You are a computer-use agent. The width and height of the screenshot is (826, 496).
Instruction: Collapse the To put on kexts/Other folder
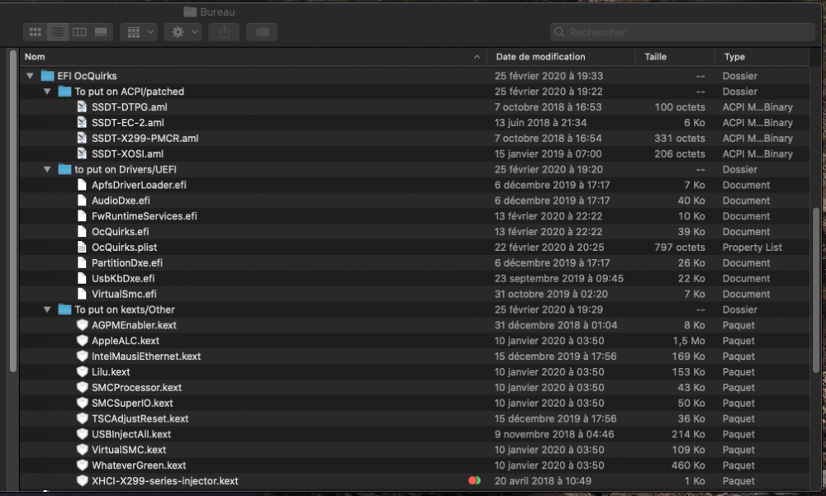pos(47,309)
